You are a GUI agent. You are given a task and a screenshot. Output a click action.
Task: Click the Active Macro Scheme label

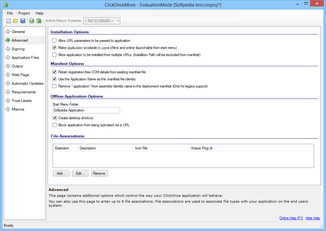[x=63, y=21]
